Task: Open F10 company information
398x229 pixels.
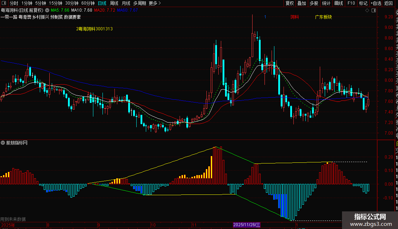Action: pos(351,3)
